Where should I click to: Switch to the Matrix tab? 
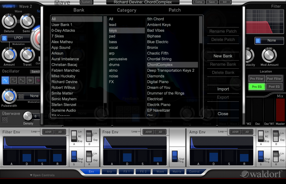click(x=177, y=172)
